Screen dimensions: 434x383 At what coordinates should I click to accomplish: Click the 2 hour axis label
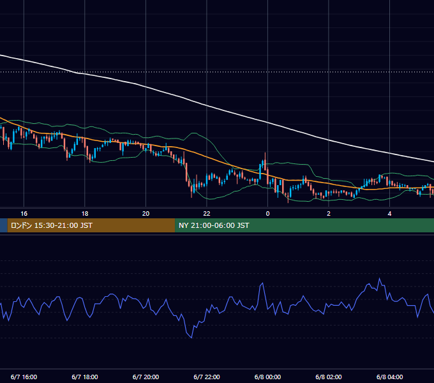329,214
